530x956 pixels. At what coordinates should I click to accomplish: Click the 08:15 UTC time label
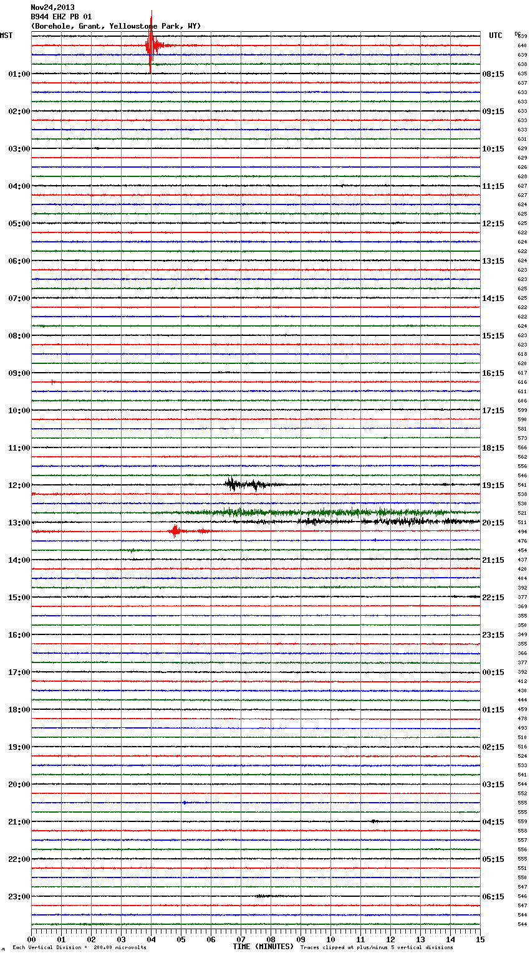(493, 74)
